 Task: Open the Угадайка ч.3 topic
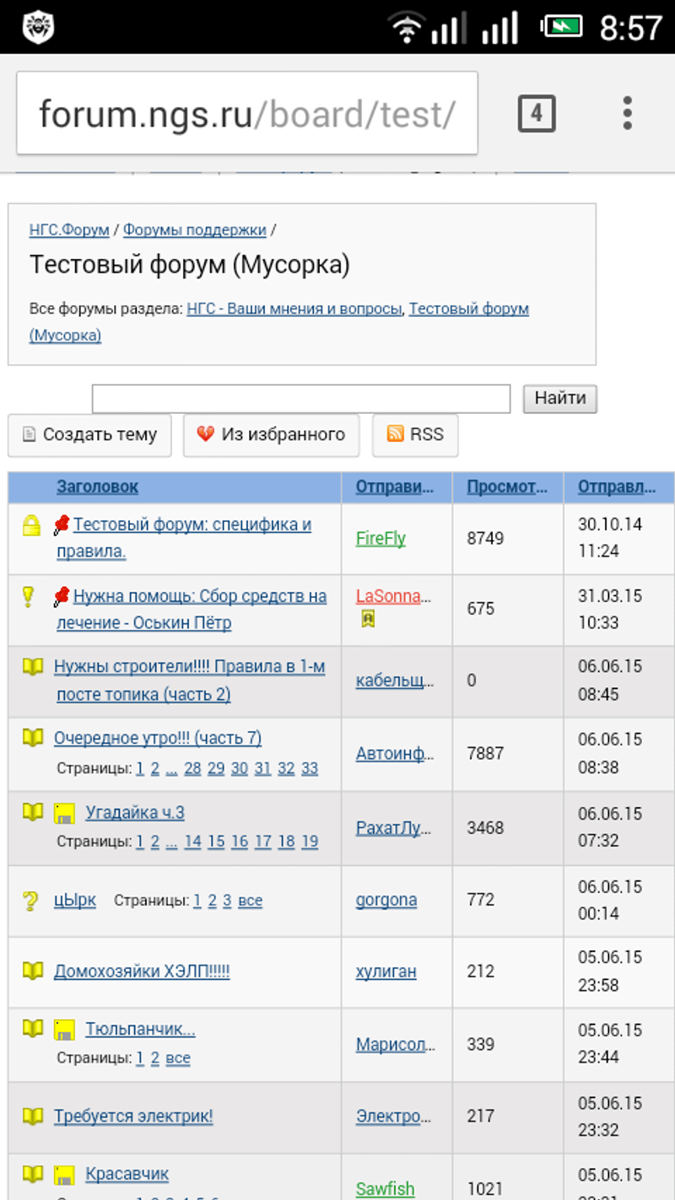(135, 813)
